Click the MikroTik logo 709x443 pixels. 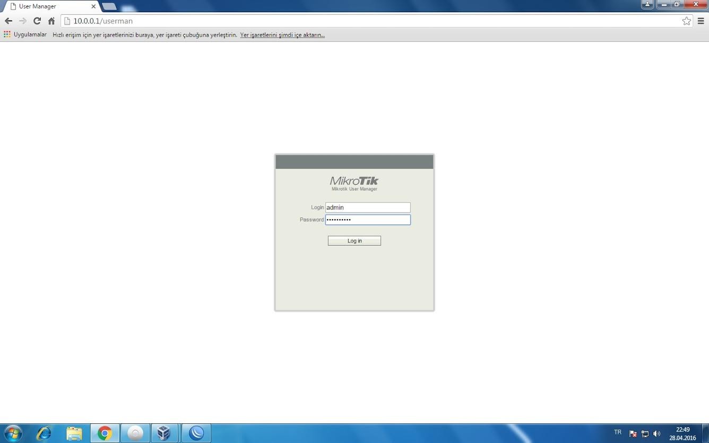click(x=354, y=181)
